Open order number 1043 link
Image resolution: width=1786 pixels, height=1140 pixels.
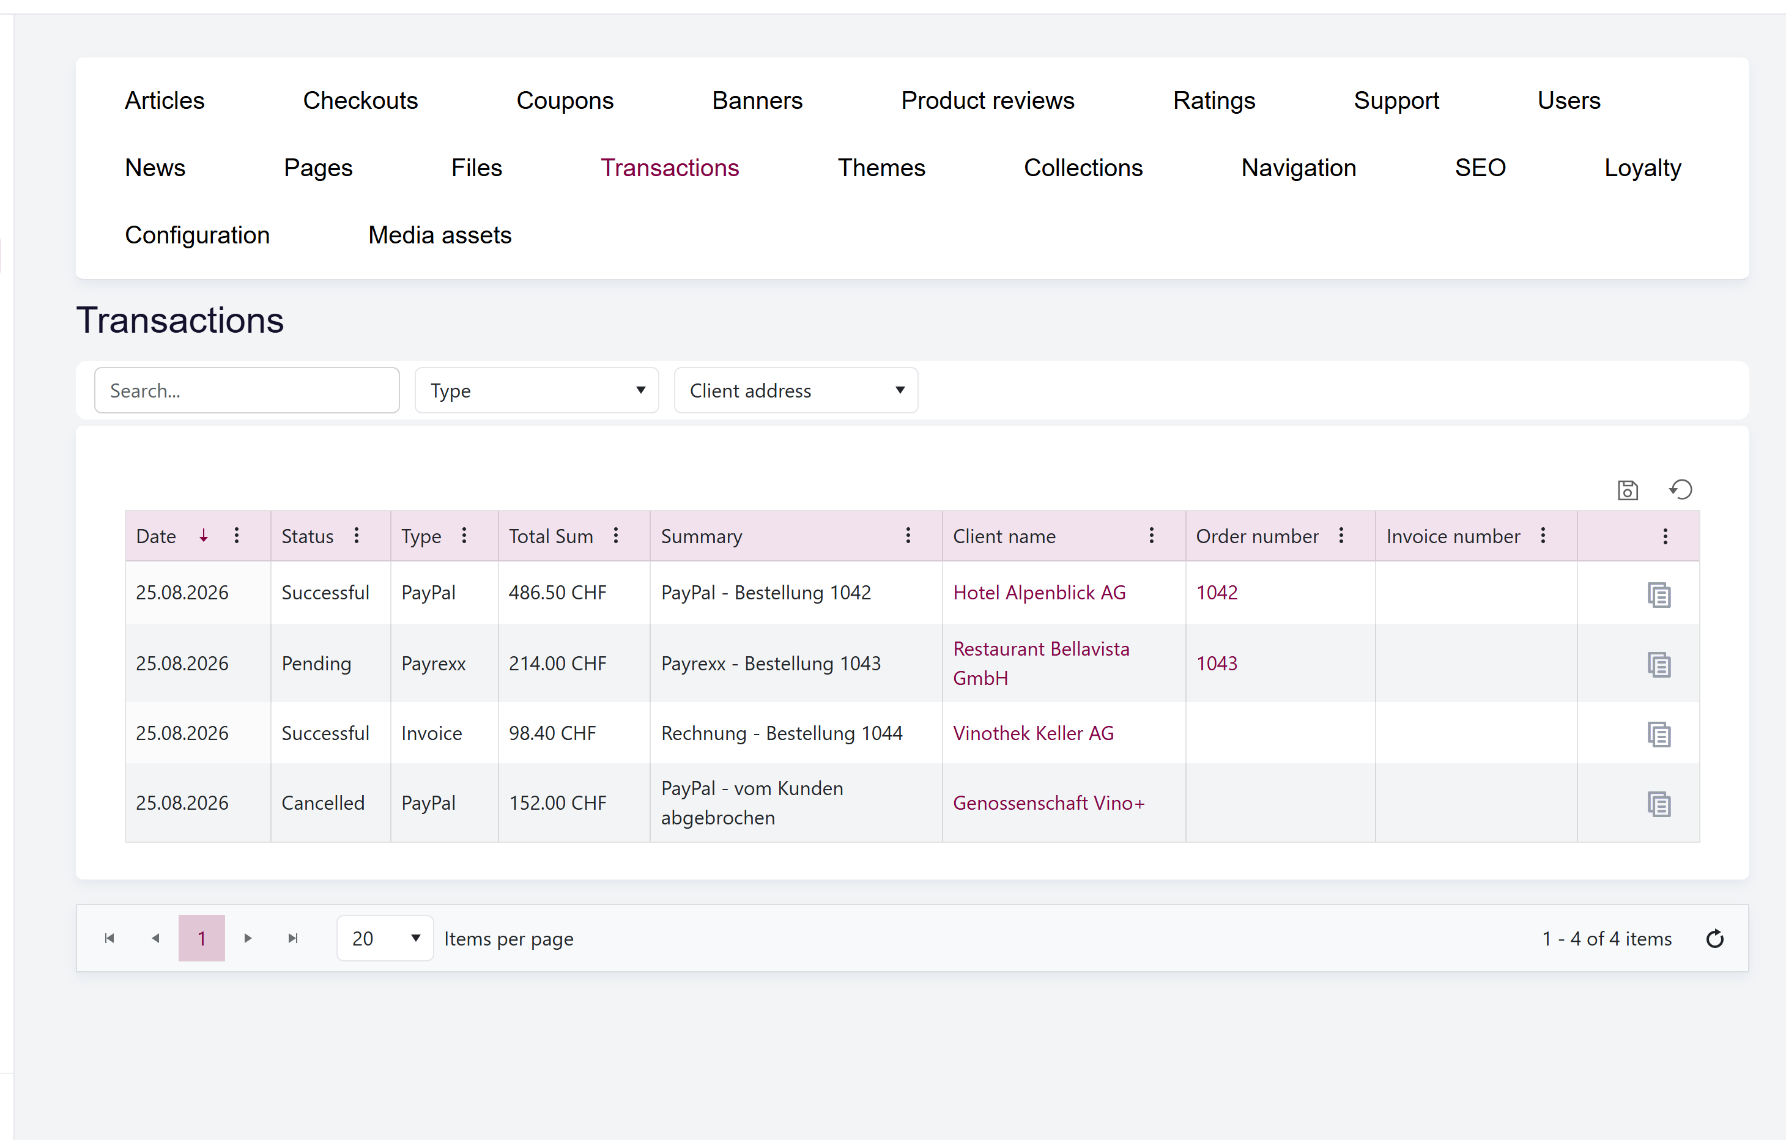click(1217, 663)
